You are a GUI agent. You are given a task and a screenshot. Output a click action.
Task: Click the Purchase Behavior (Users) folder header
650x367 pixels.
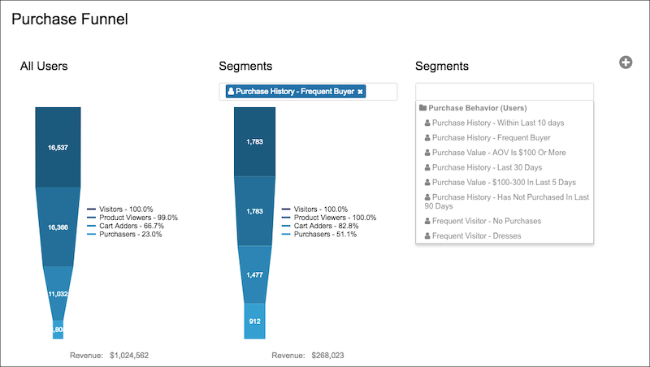[x=473, y=108]
